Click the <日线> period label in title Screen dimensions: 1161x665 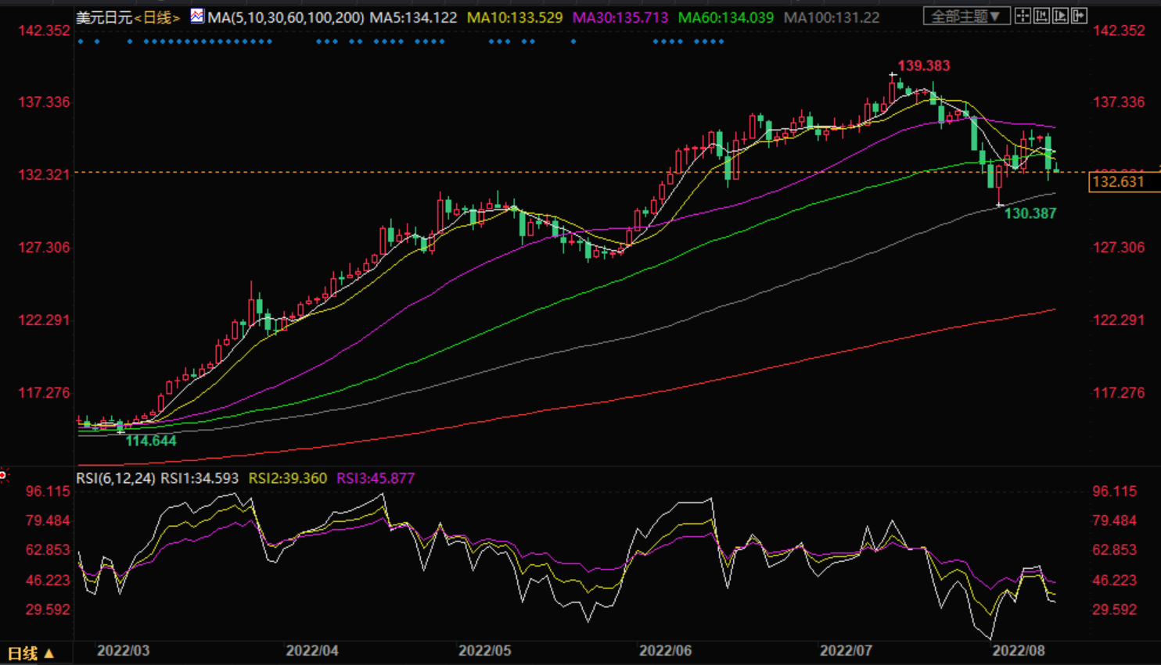click(157, 17)
